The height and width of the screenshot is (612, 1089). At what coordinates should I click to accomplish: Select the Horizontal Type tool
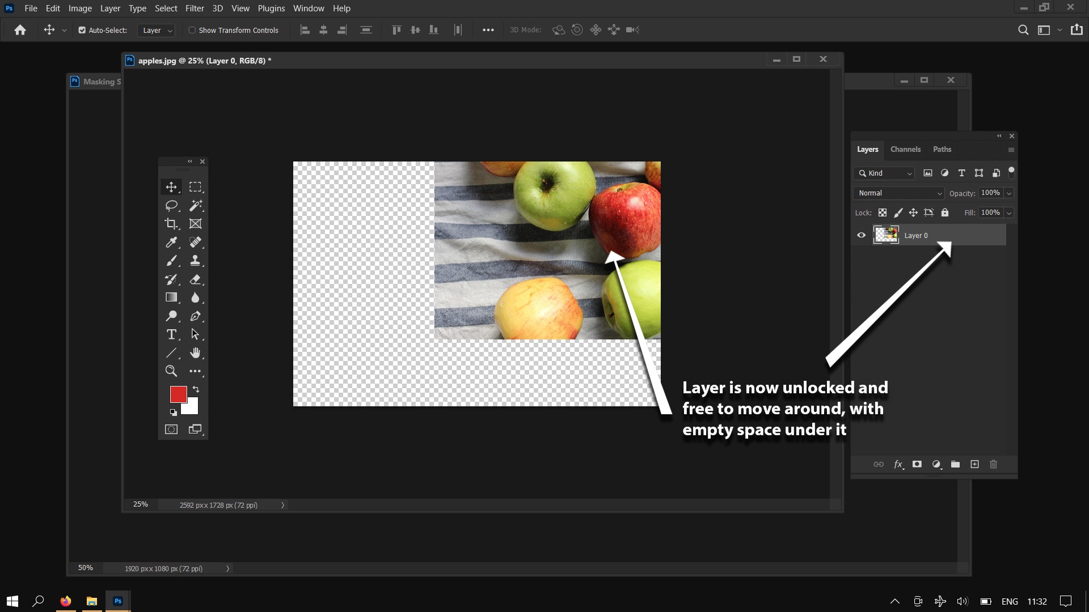[171, 334]
